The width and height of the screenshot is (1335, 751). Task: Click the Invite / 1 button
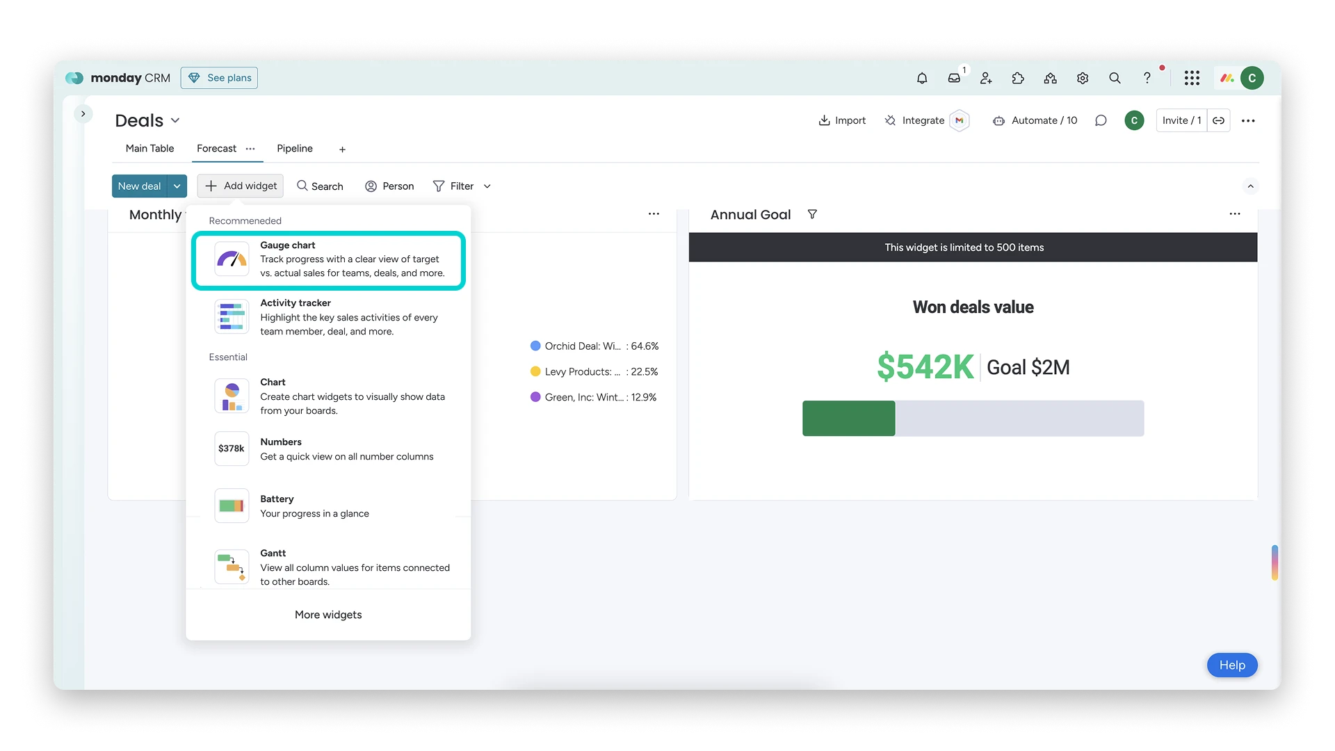click(1182, 120)
